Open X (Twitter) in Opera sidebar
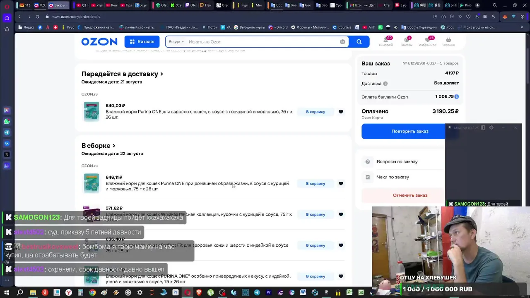 click(7, 154)
